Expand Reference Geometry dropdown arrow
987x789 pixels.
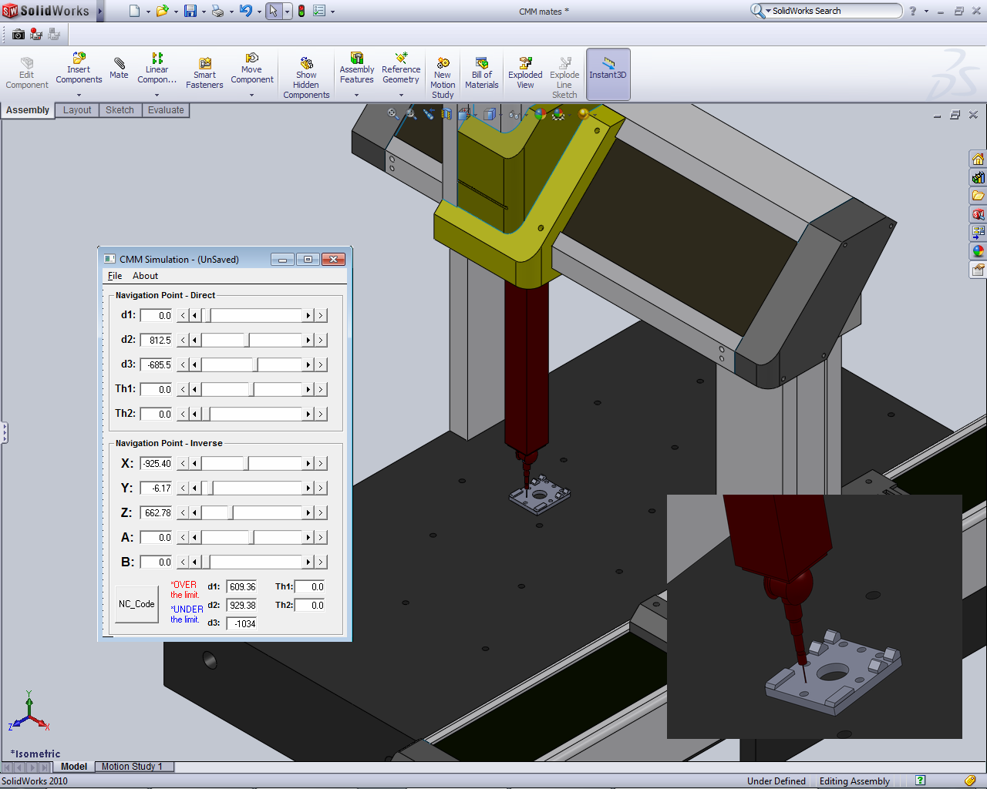(401, 96)
